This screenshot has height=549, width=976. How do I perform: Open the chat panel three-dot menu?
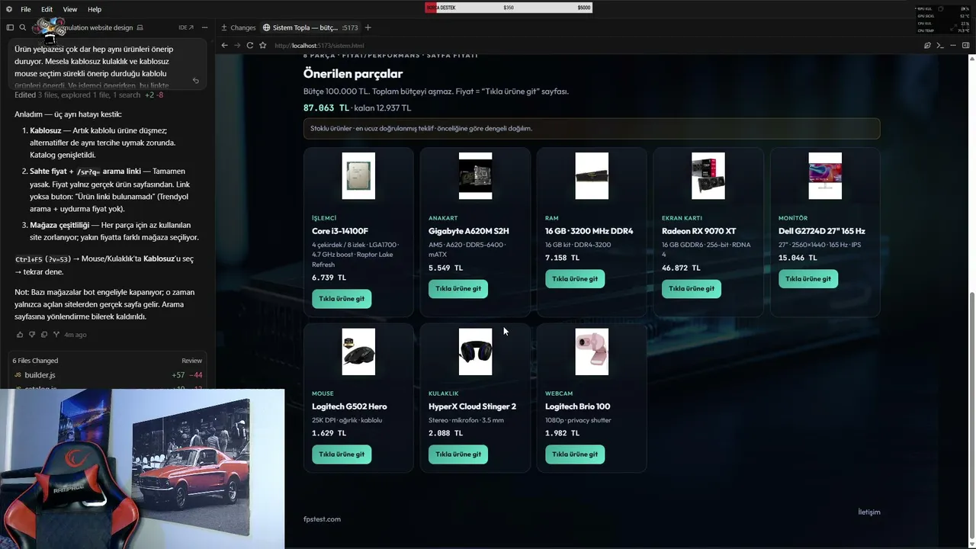pyautogui.click(x=204, y=27)
